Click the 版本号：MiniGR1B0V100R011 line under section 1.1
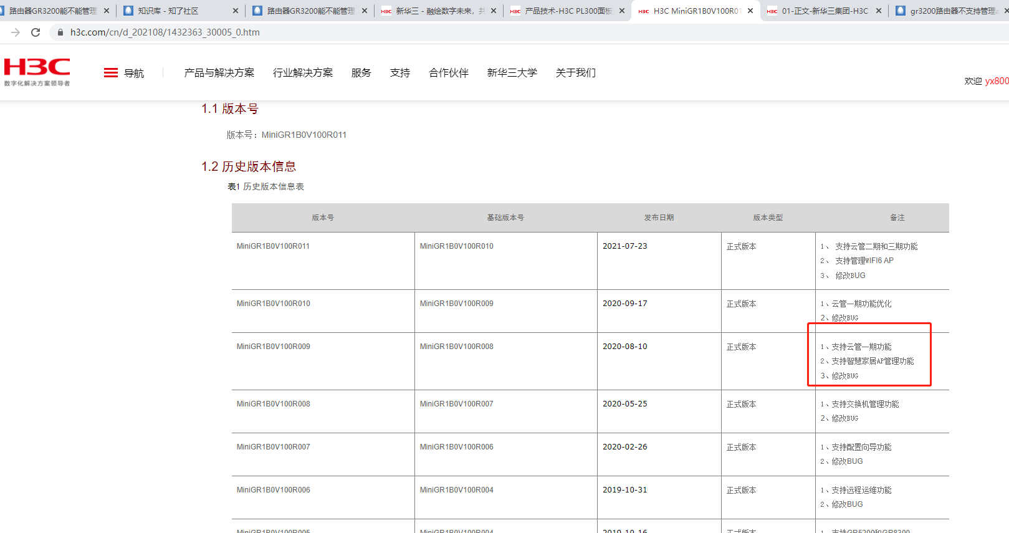This screenshot has width=1009, height=533. (x=287, y=135)
